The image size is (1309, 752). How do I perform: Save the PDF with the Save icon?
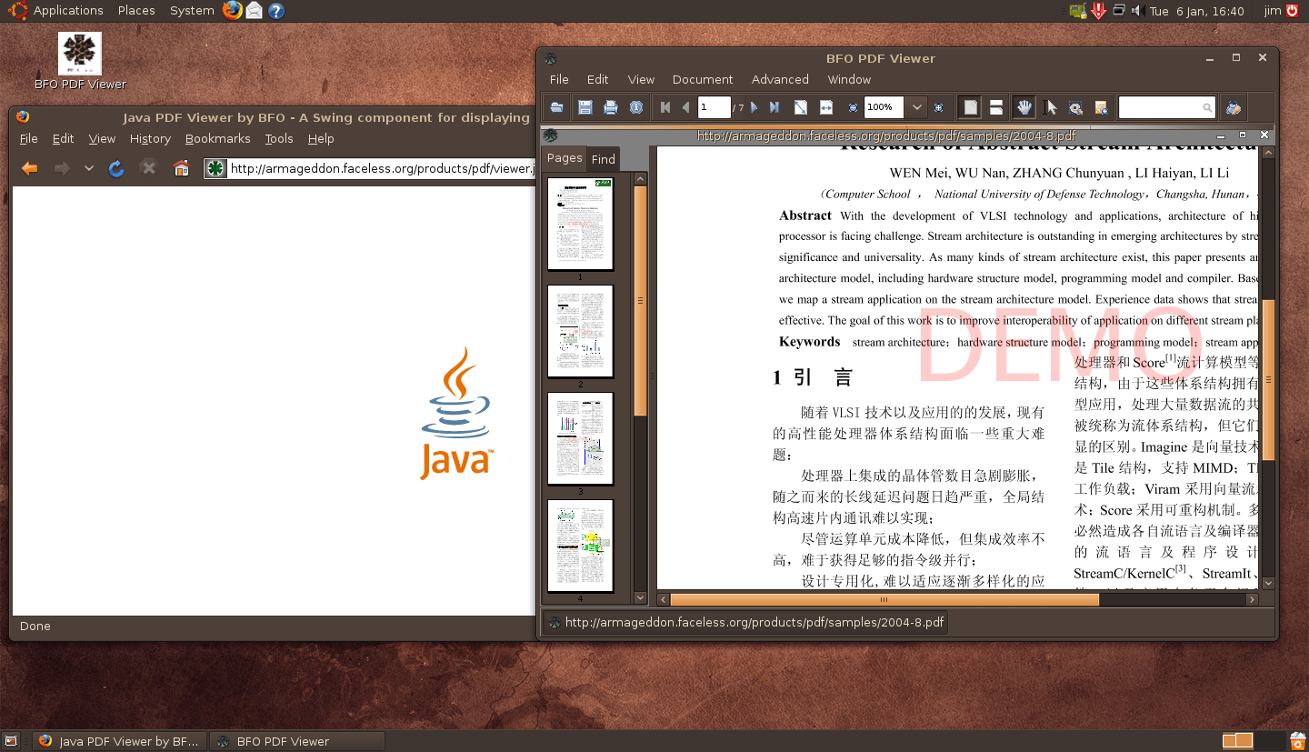(585, 107)
